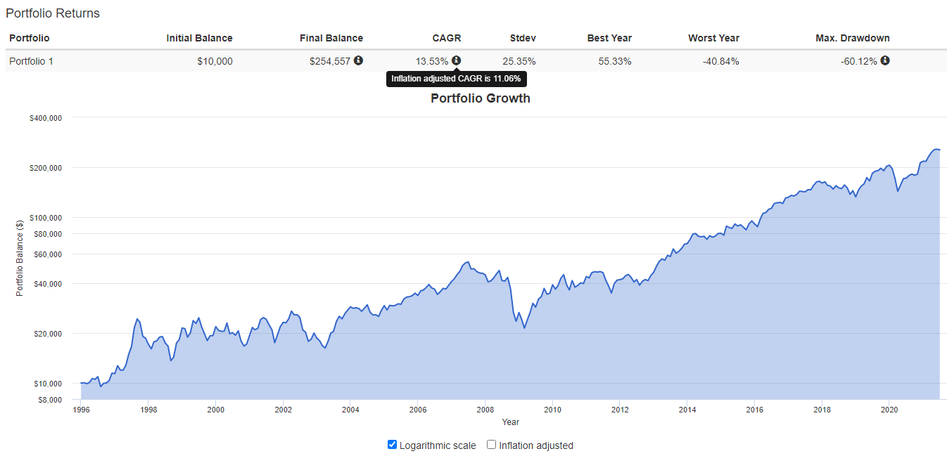Click the Stdev column header
The image size is (947, 456).
523,38
